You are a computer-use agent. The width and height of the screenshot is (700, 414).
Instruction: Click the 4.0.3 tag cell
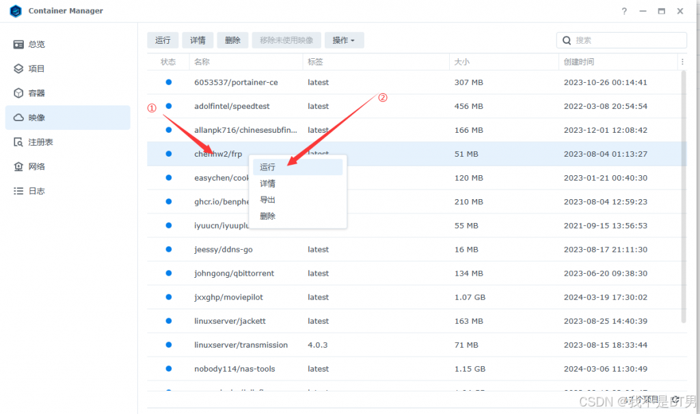click(x=317, y=345)
